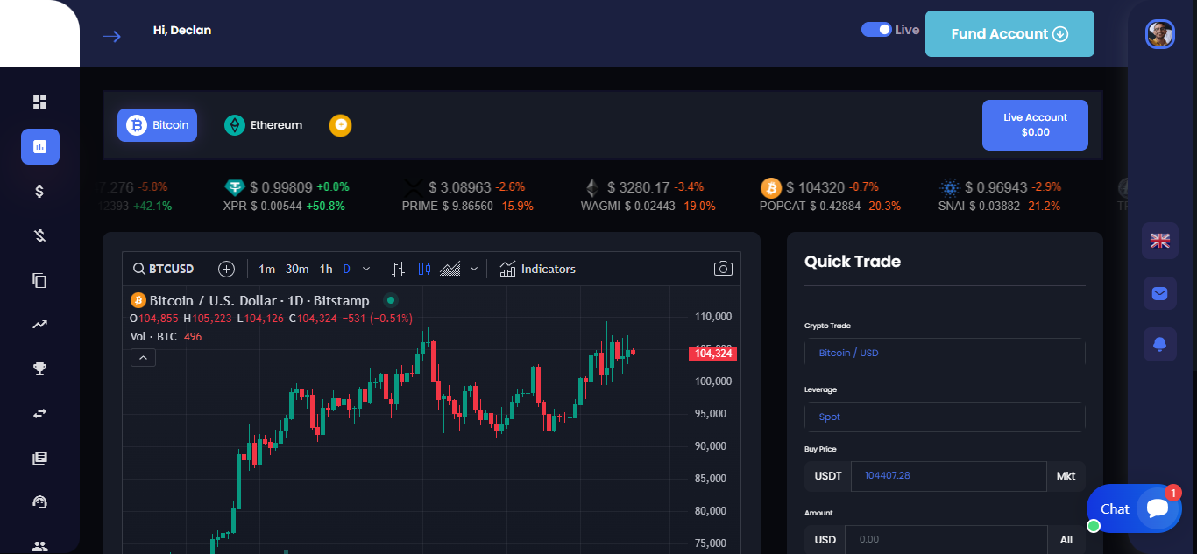Open the Indicators menu on chart
This screenshot has width=1197, height=554.
tap(538, 269)
